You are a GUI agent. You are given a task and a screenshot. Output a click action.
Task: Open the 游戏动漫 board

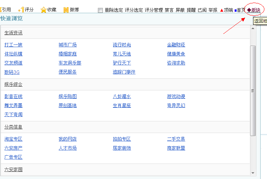tap(176, 96)
